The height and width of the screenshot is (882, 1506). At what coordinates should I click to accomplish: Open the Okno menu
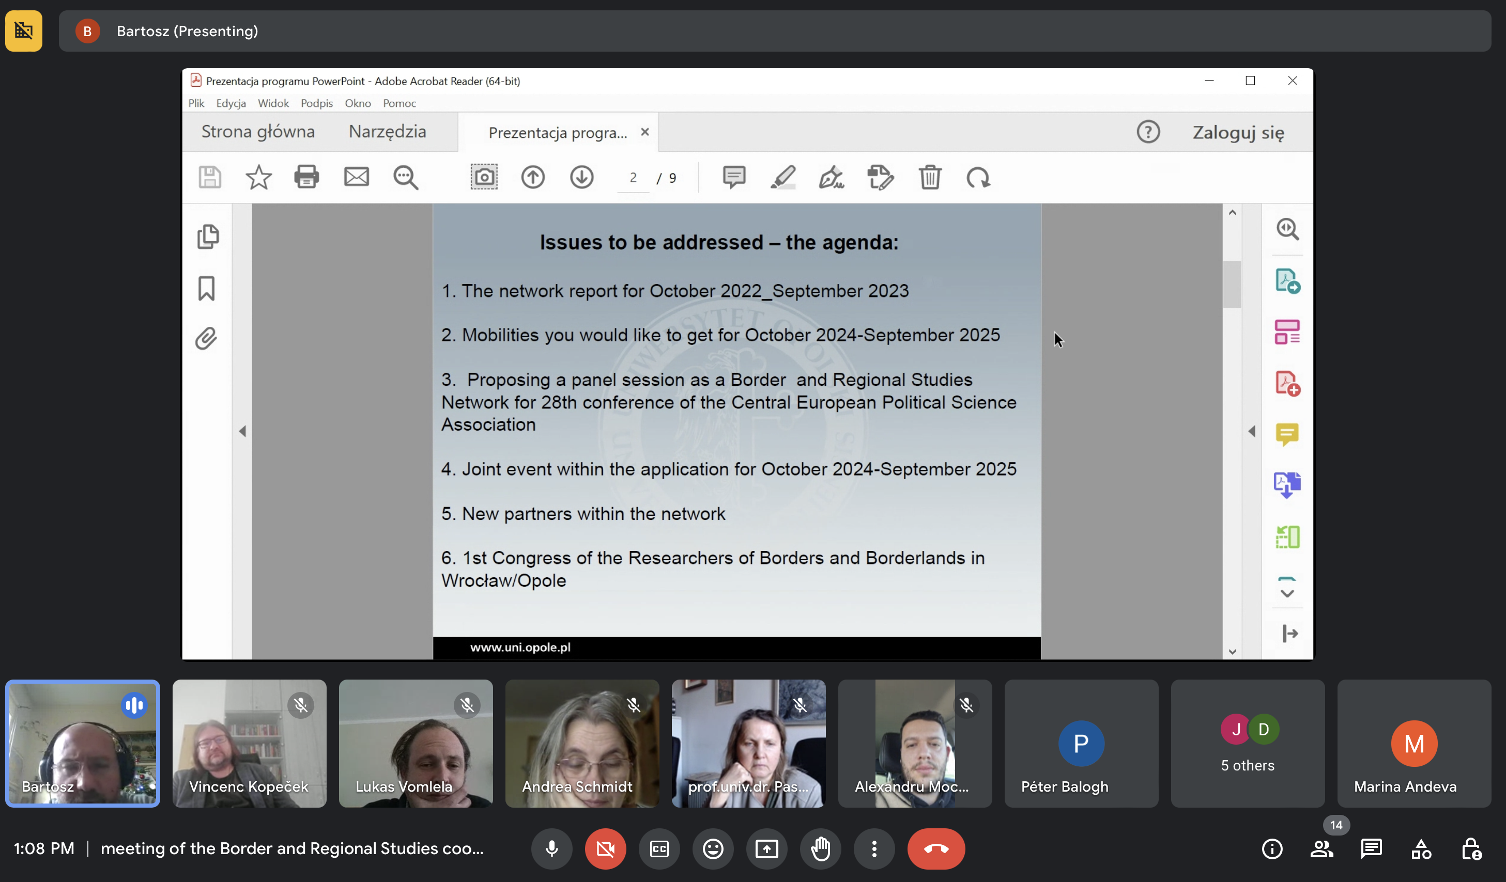[x=358, y=103]
